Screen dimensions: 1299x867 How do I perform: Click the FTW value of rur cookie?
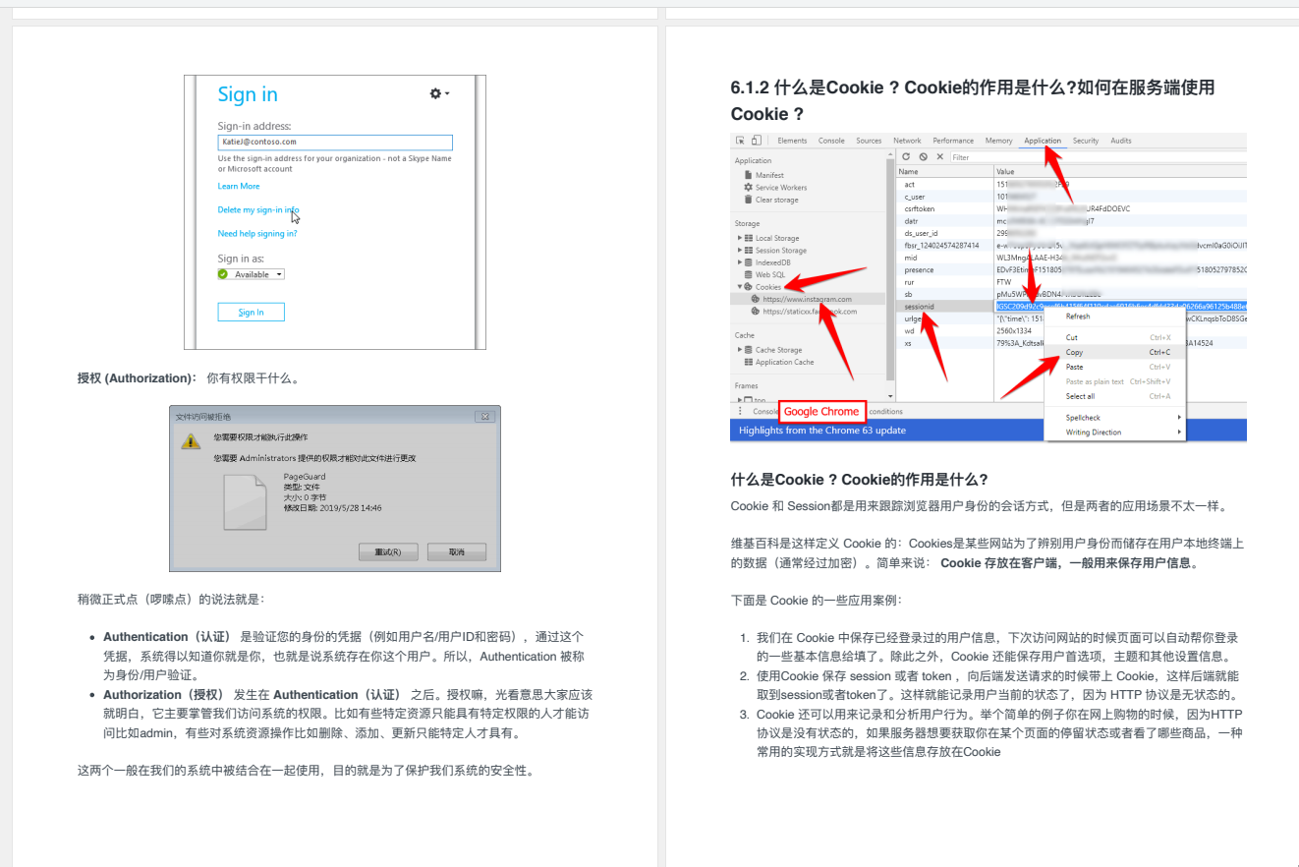(1003, 282)
